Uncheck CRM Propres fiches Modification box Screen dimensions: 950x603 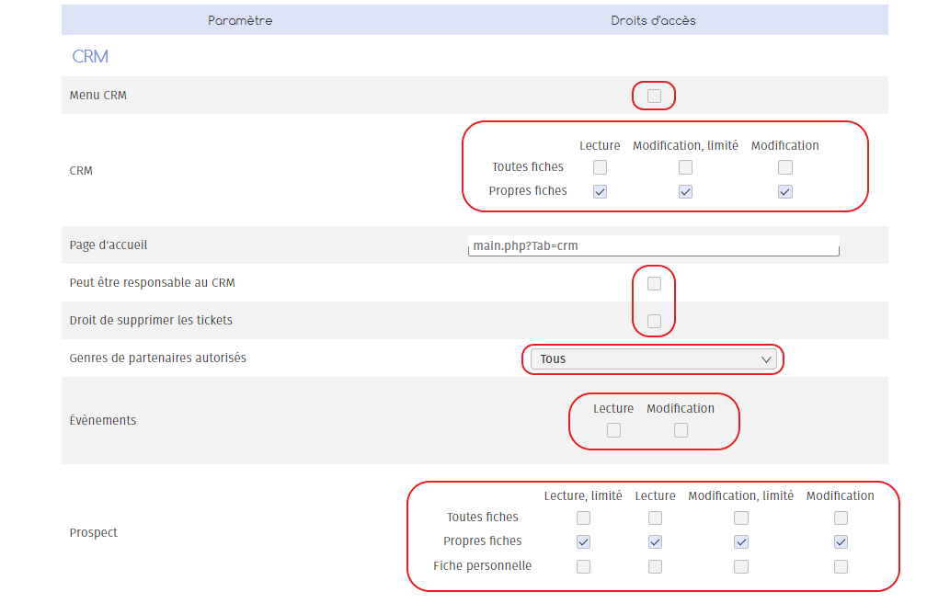coord(784,191)
